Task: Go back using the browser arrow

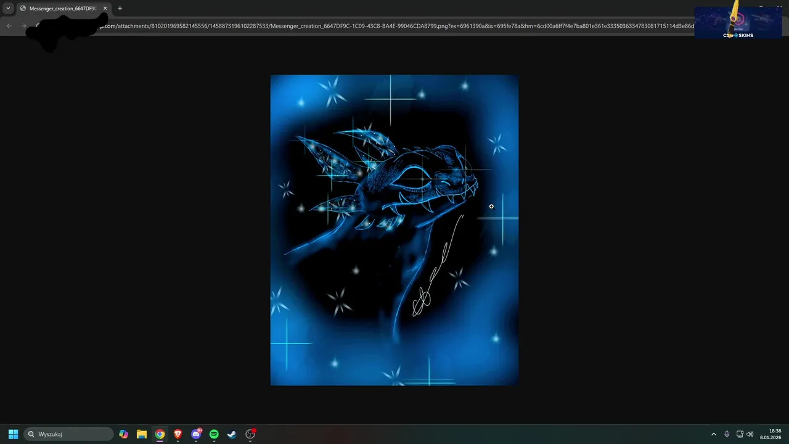Action: coord(9,26)
